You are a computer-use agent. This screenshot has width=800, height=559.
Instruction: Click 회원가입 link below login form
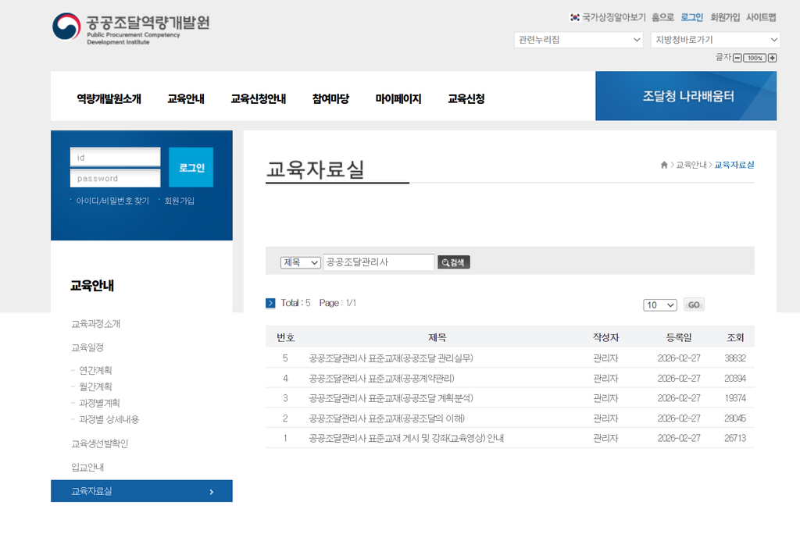[x=179, y=201]
